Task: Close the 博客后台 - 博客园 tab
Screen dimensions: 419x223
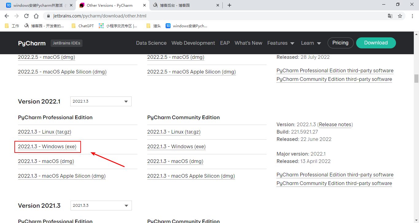Action: (217, 5)
